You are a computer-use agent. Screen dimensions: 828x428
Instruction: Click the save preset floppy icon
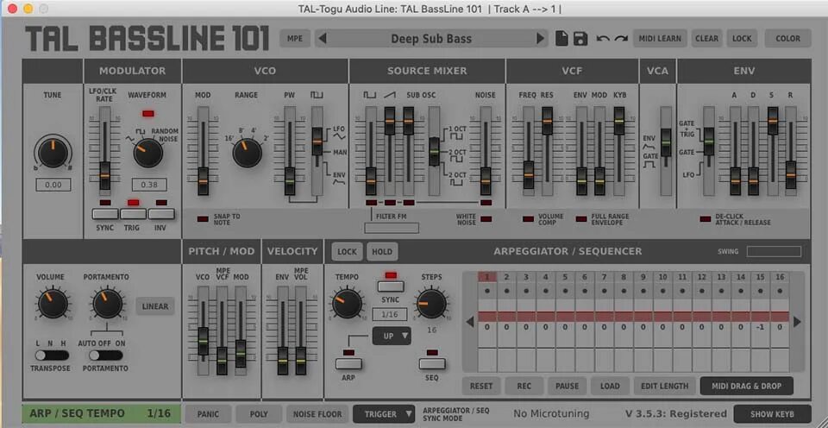tap(580, 39)
